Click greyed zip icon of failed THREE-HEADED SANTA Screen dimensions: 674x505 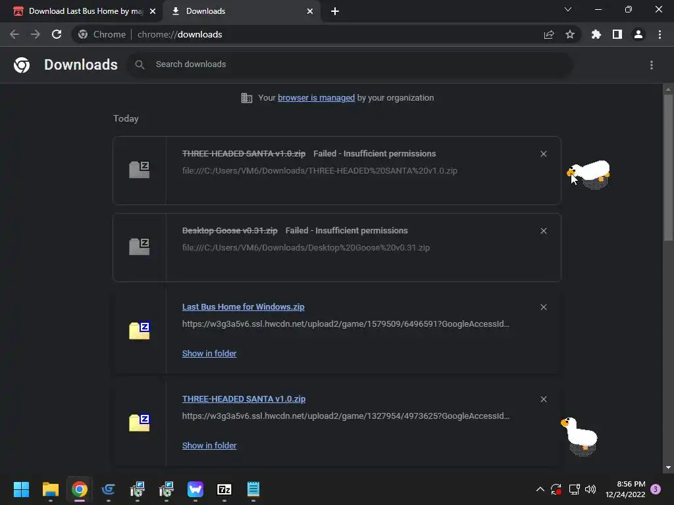click(140, 169)
